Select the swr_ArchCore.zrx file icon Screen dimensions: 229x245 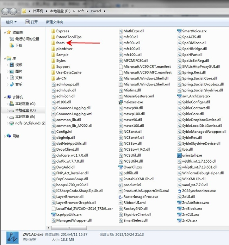click(179, 96)
